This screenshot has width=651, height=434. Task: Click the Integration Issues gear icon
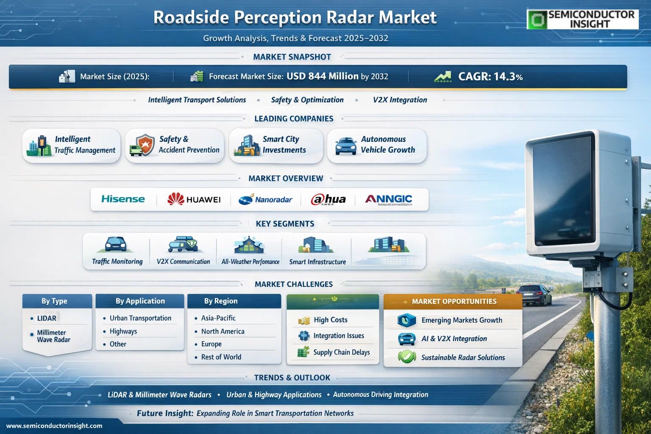click(x=304, y=336)
